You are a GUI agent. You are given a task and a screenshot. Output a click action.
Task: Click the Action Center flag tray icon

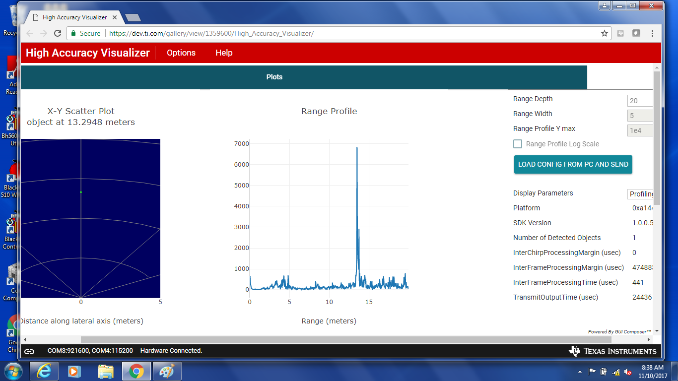(592, 372)
